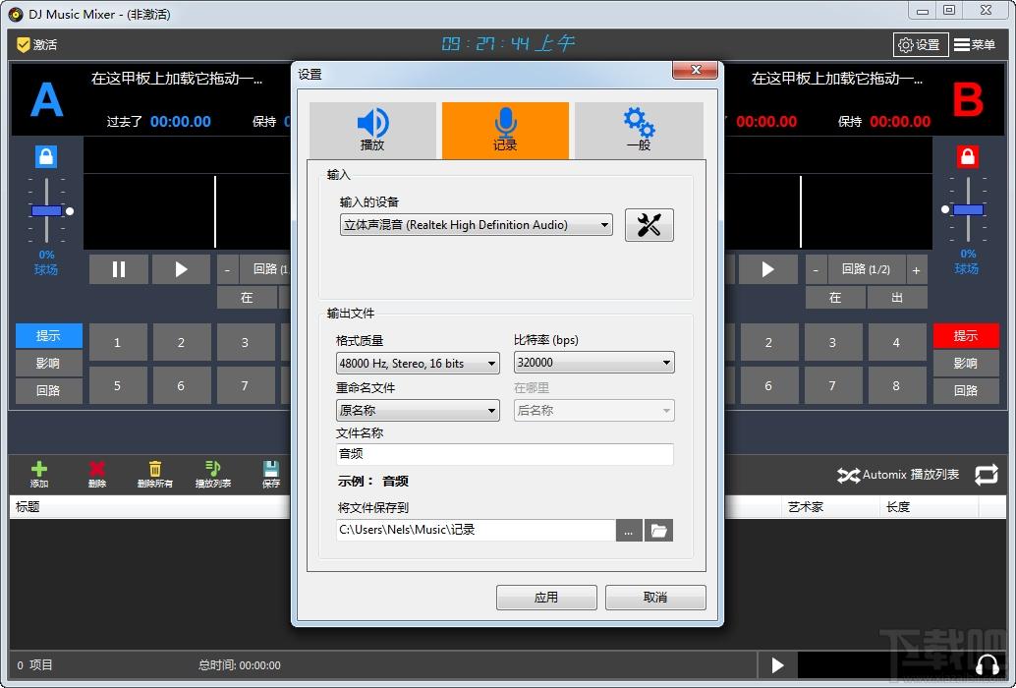Click the delete all trash icon
Viewport: 1016px width, 688px height.
(x=154, y=470)
